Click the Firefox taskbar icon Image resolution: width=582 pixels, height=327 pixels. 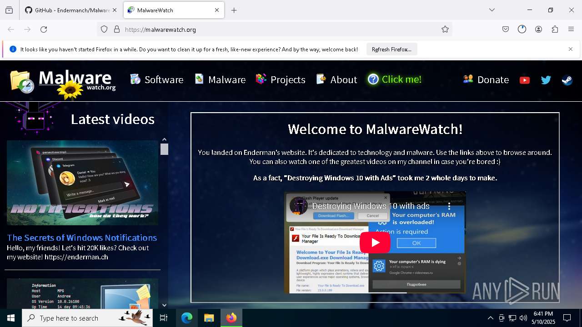(x=231, y=318)
